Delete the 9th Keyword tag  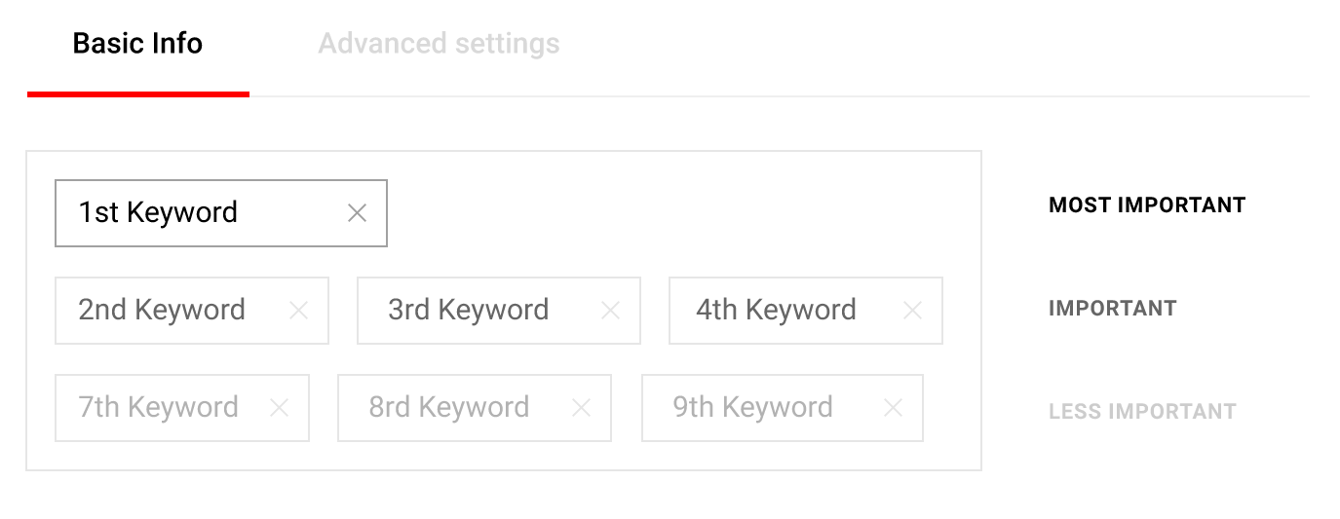click(x=893, y=408)
